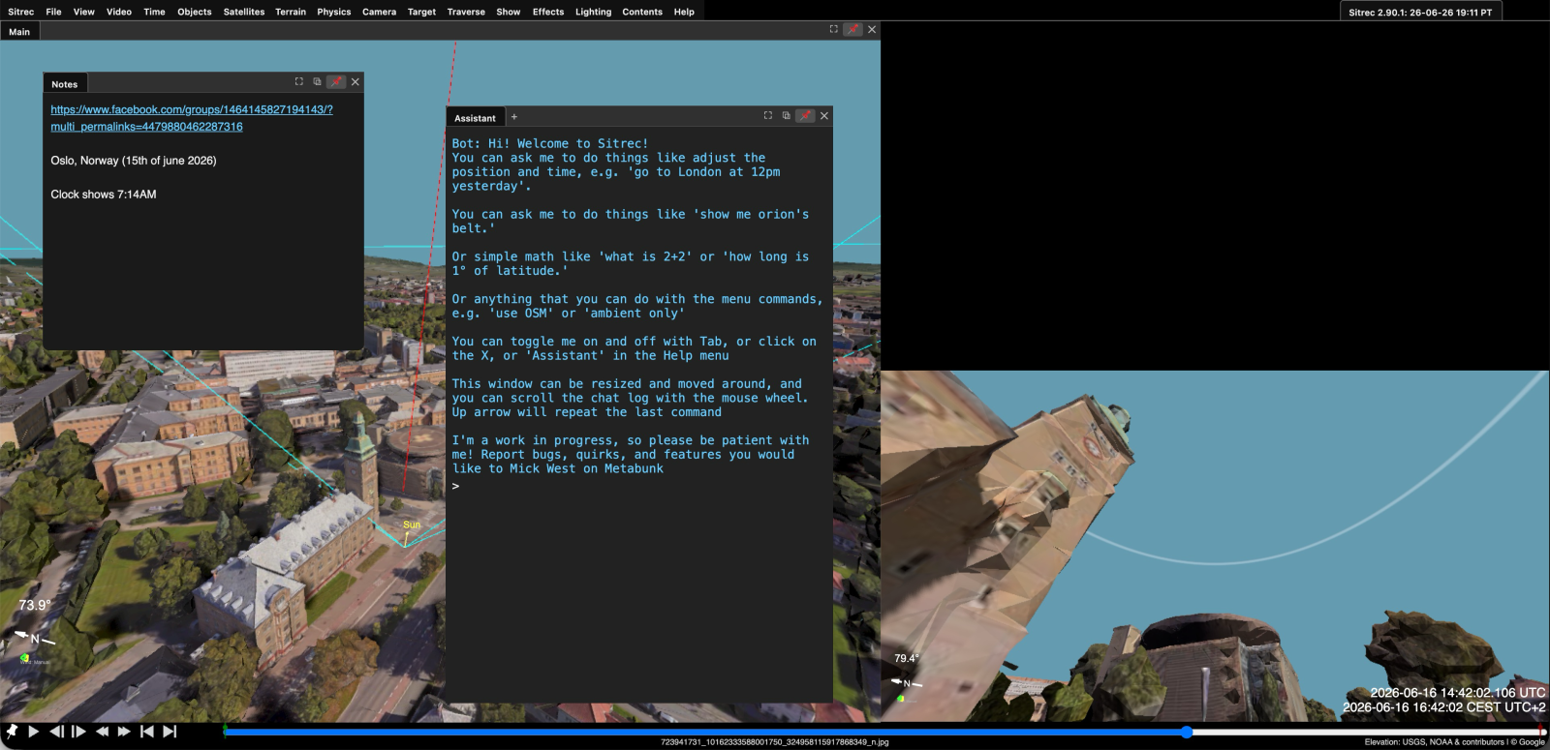The height and width of the screenshot is (750, 1550).
Task: Select the Main view tab
Action: (x=19, y=32)
